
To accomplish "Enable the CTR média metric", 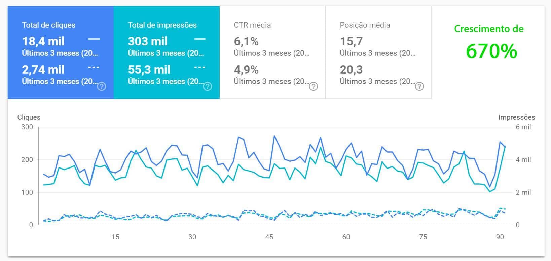I will coord(252,25).
